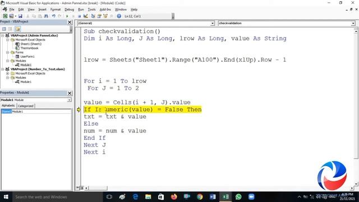Stop execution with the Reset square icon
The width and height of the screenshot is (359, 202).
79,16
